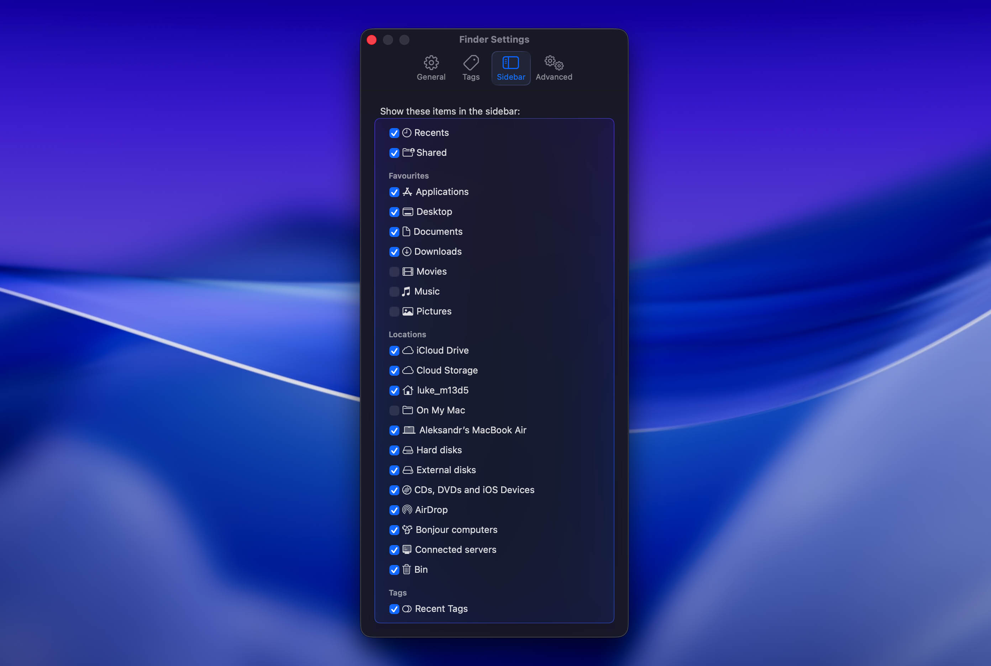Enable the Music checkbox
This screenshot has height=666, width=991.
[x=394, y=292]
